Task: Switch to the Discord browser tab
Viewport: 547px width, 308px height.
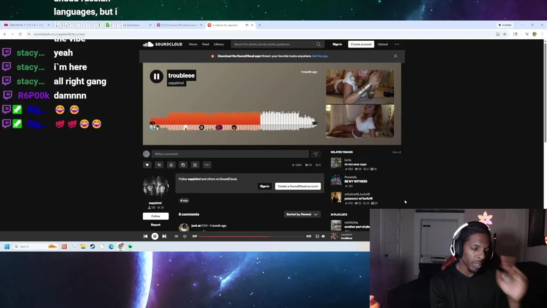Action: pyautogui.click(x=179, y=25)
